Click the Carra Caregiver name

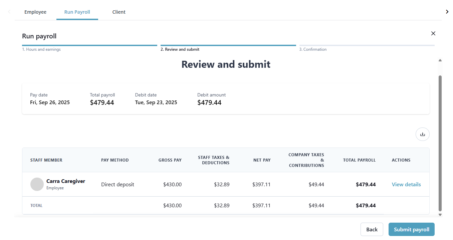click(x=66, y=181)
